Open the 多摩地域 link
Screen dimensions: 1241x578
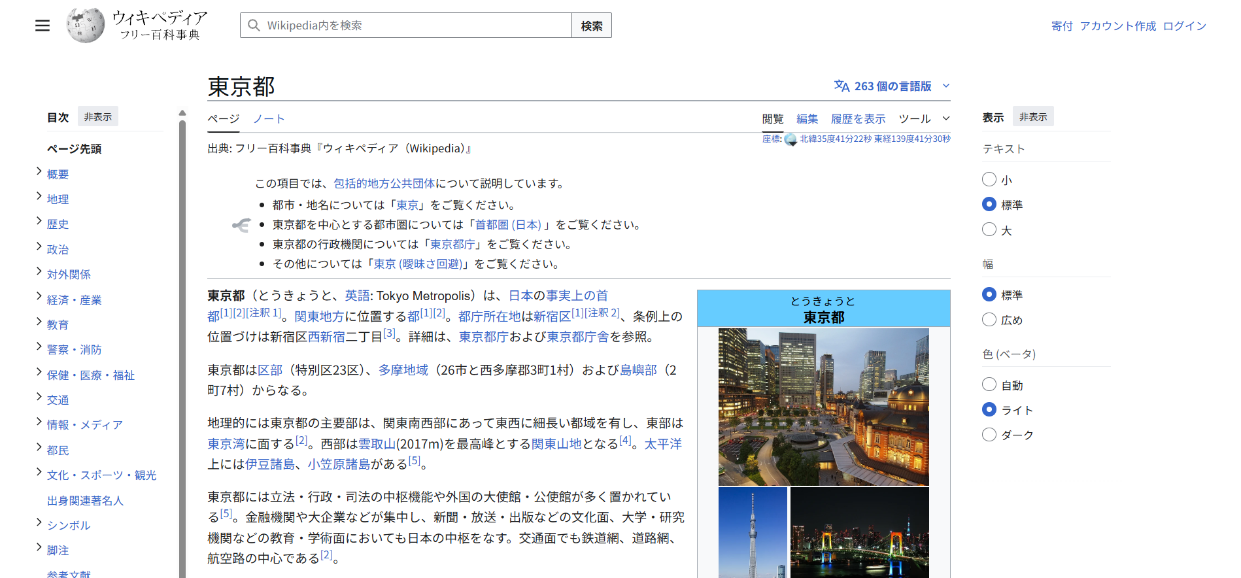pos(403,370)
